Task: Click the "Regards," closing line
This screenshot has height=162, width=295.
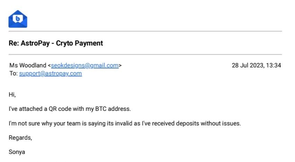Action: [x=20, y=138]
